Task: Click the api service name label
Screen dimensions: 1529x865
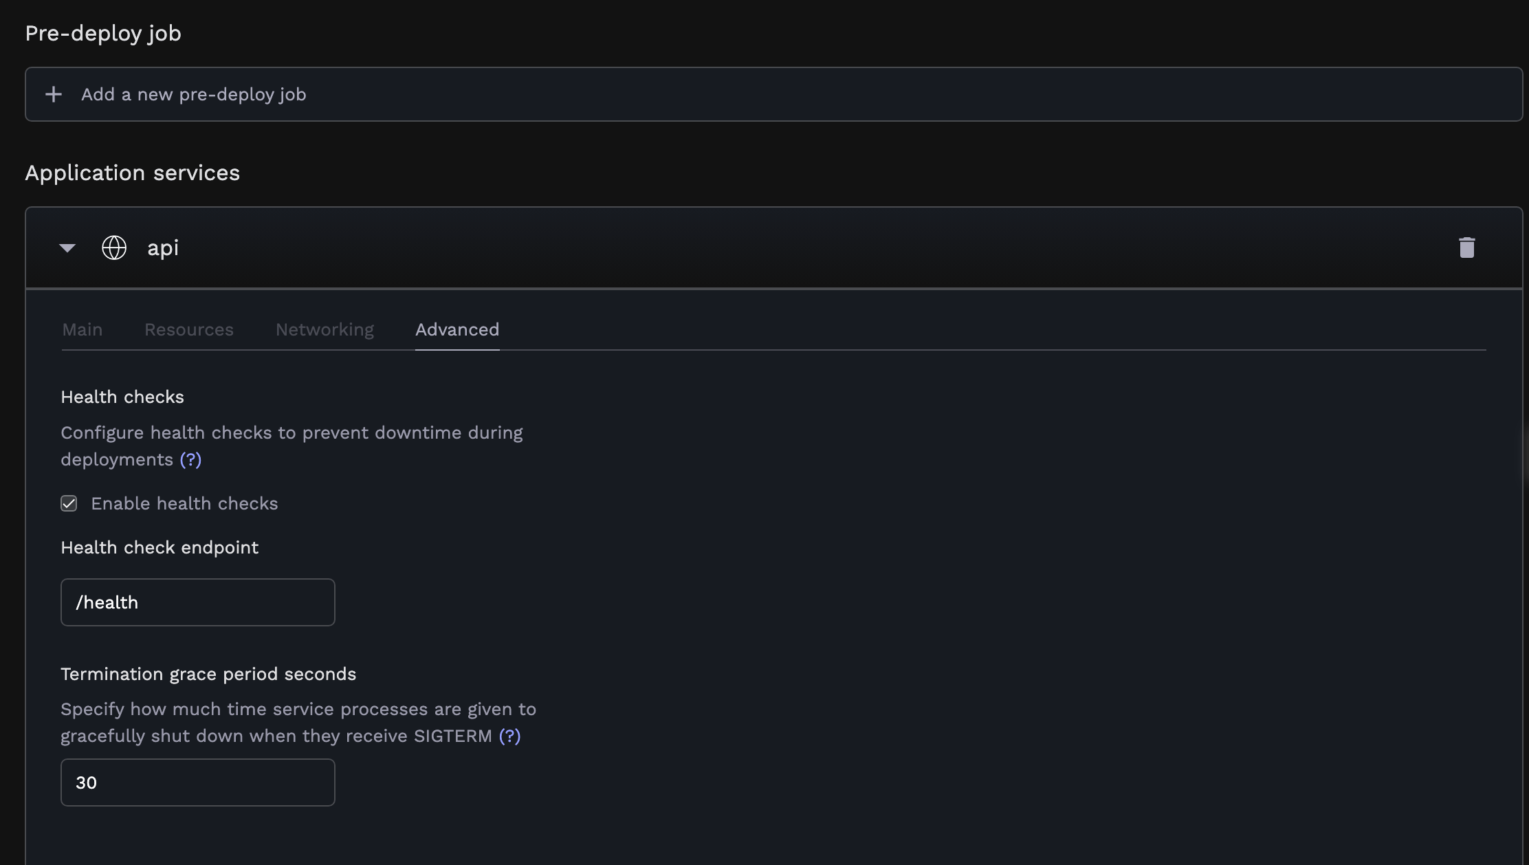Action: 163,248
